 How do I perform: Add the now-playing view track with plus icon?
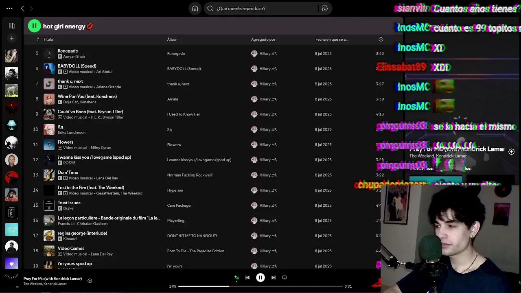[511, 152]
